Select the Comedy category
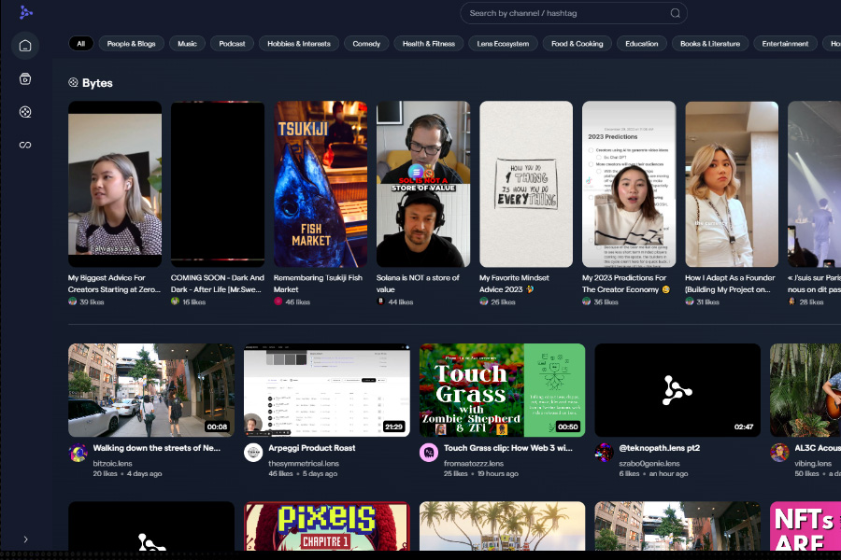The width and height of the screenshot is (841, 560). point(366,44)
